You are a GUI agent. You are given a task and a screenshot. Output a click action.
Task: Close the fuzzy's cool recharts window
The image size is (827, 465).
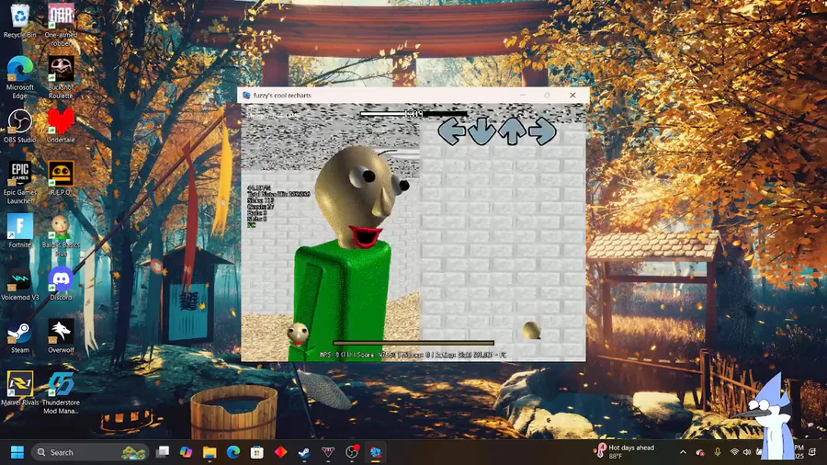tap(572, 96)
